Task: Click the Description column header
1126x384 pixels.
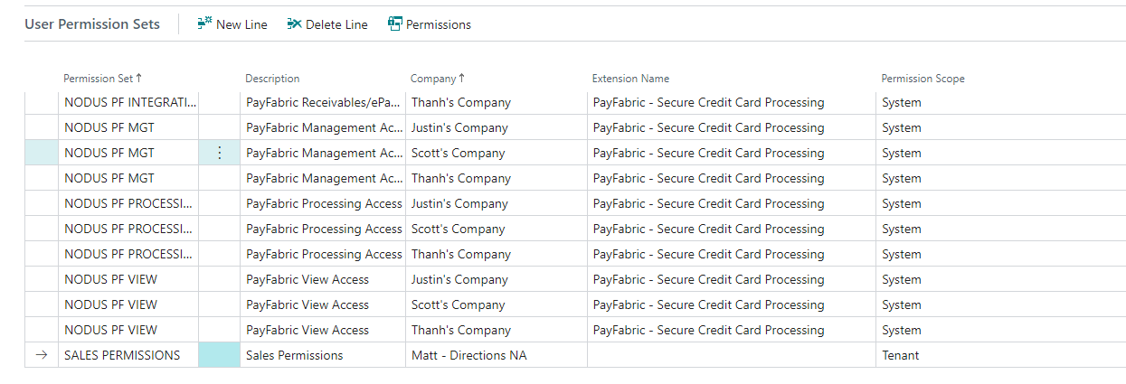Action: pyautogui.click(x=272, y=79)
